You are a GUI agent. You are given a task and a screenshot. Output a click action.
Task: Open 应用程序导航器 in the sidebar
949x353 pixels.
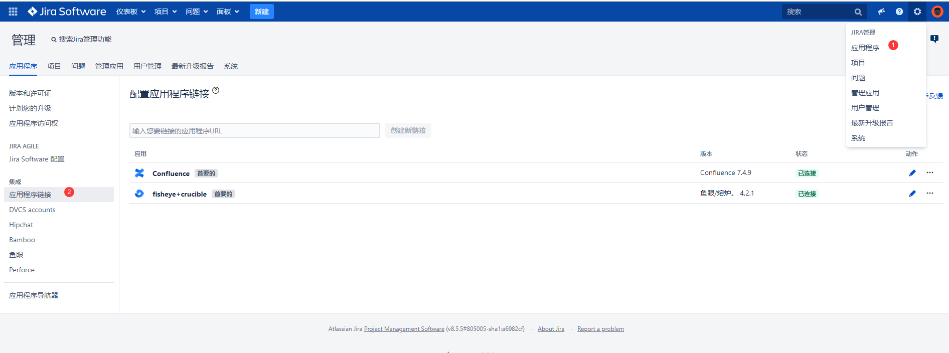tap(34, 295)
